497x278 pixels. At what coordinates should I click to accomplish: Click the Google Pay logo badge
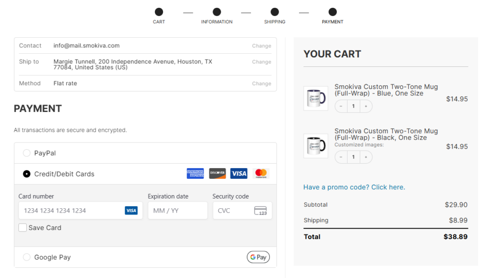pos(258,257)
